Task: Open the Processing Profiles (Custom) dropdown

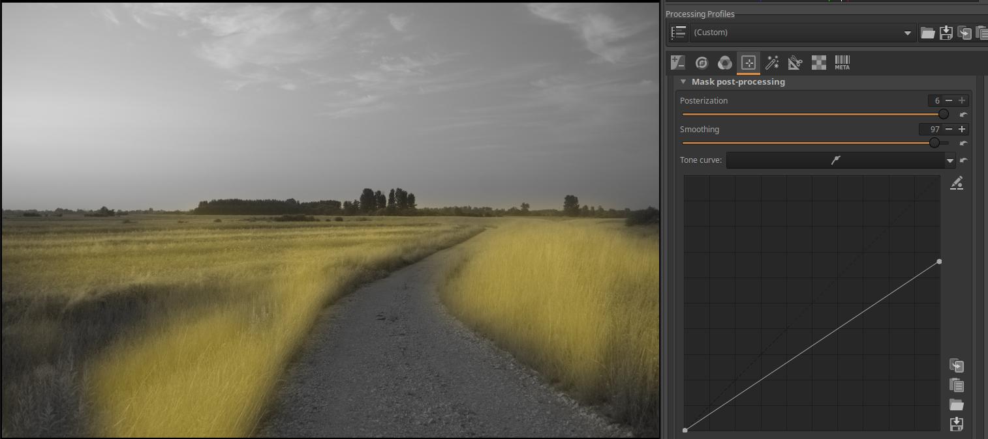Action: point(802,33)
